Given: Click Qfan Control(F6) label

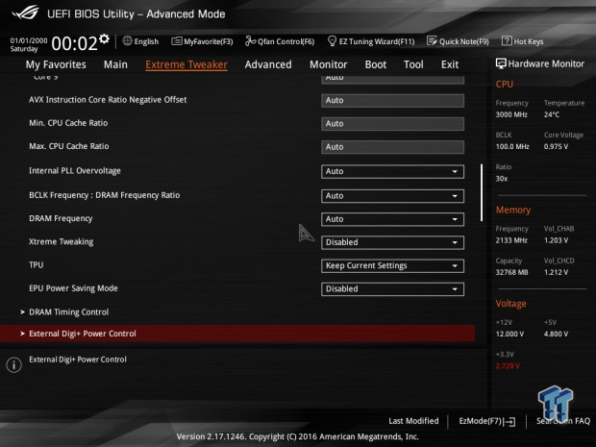Looking at the screenshot, I should click(x=286, y=41).
